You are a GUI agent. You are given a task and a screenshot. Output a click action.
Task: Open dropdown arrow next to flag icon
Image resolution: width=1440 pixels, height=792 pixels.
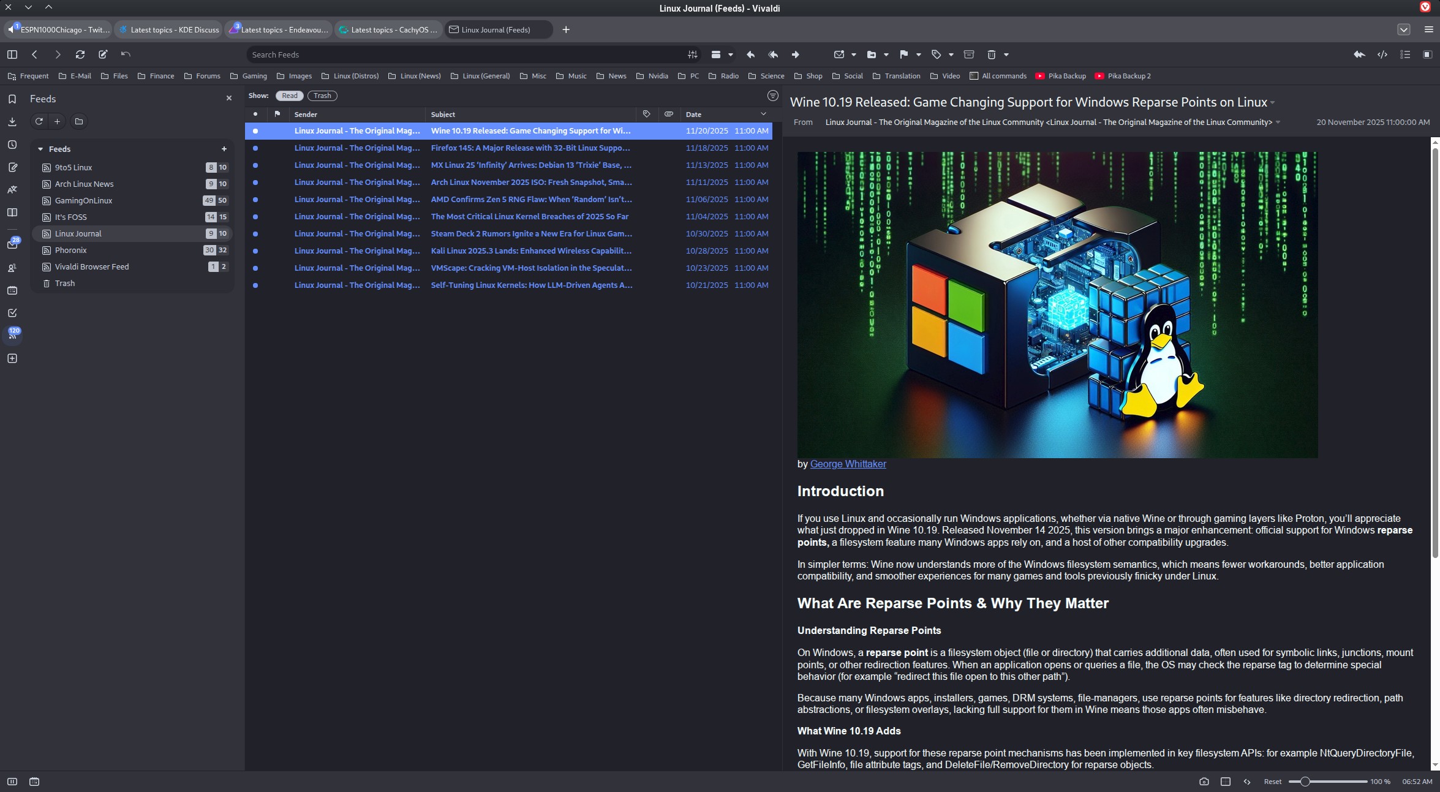click(918, 55)
